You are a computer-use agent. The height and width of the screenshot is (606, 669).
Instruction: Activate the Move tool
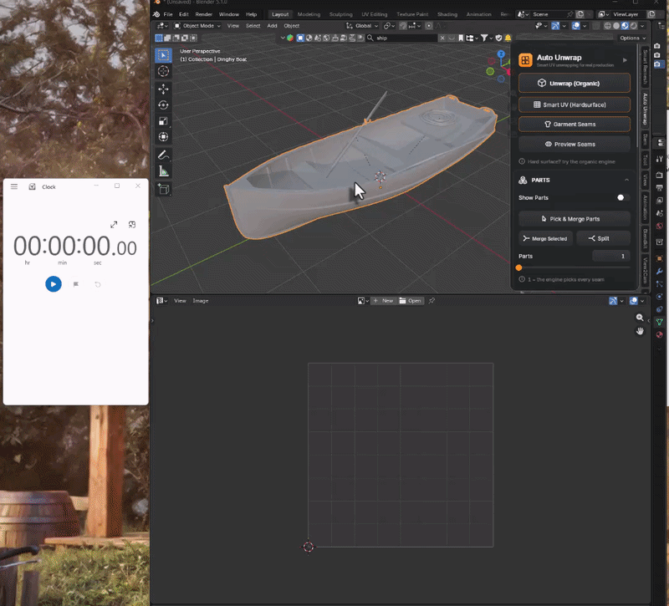pyautogui.click(x=163, y=89)
